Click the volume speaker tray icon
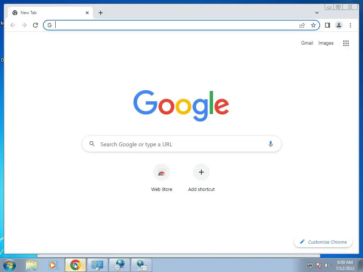363x272 pixels. [327, 265]
